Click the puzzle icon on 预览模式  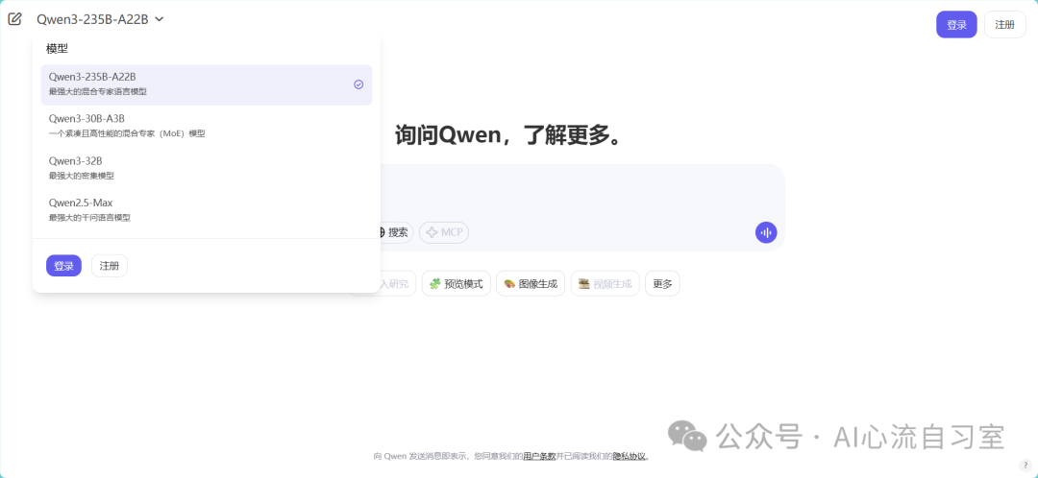pos(435,283)
